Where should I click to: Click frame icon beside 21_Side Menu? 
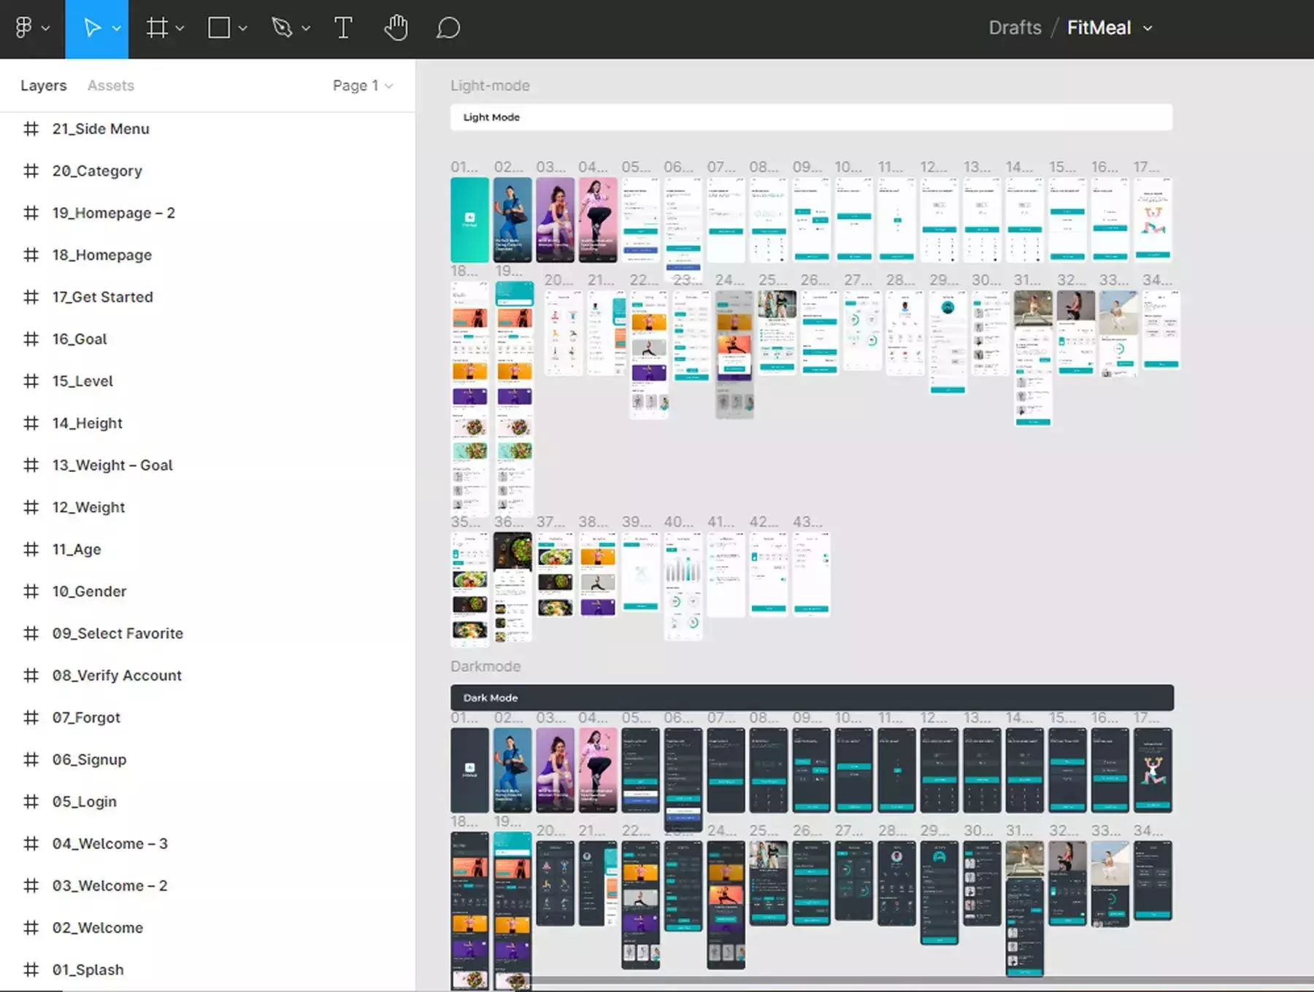tap(31, 129)
